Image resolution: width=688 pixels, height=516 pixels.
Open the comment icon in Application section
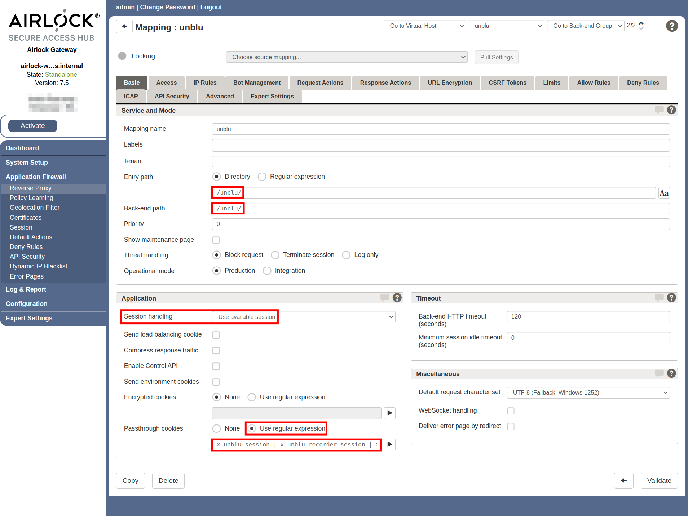coord(385,298)
